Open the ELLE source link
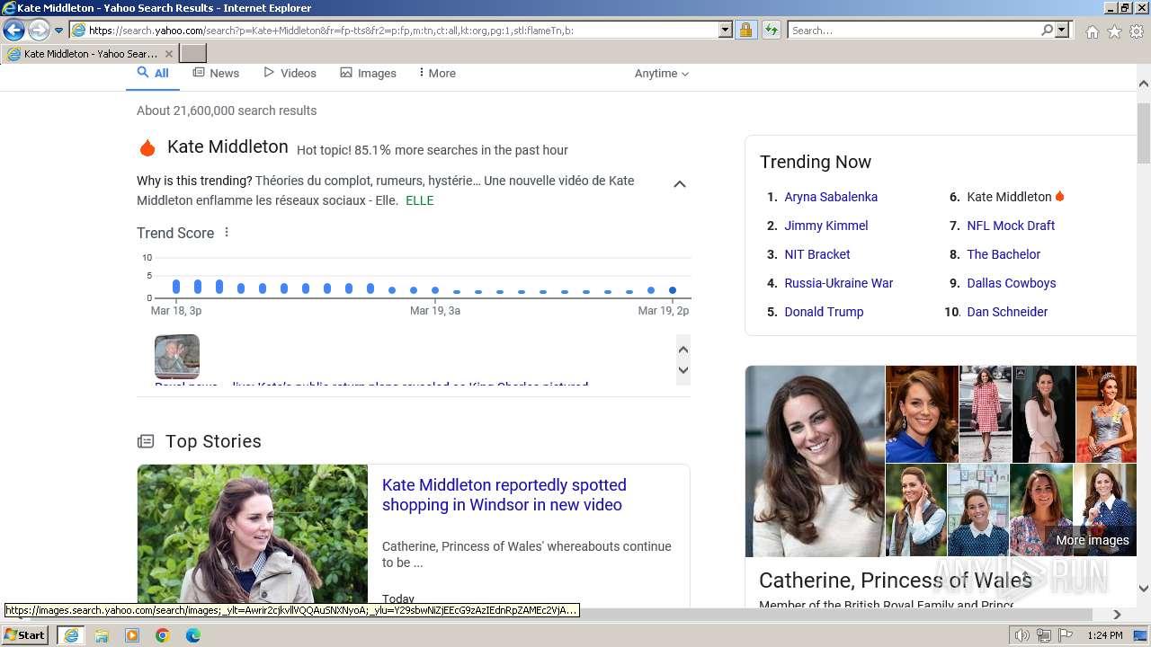1151x647 pixels. [420, 200]
